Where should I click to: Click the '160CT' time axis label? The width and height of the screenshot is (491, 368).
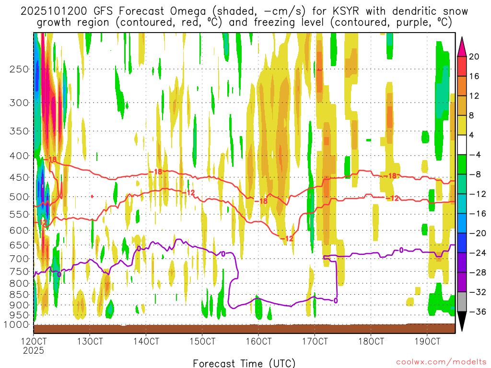point(258,341)
